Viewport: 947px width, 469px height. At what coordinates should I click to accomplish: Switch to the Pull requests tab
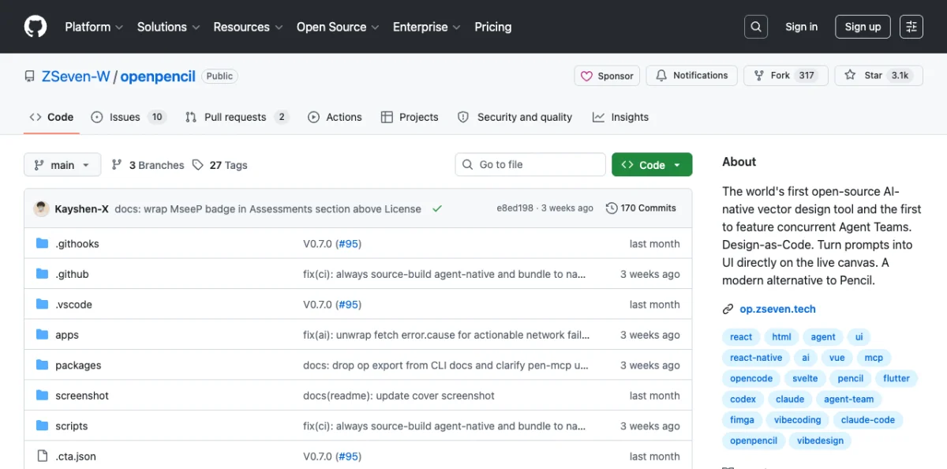[x=237, y=117]
